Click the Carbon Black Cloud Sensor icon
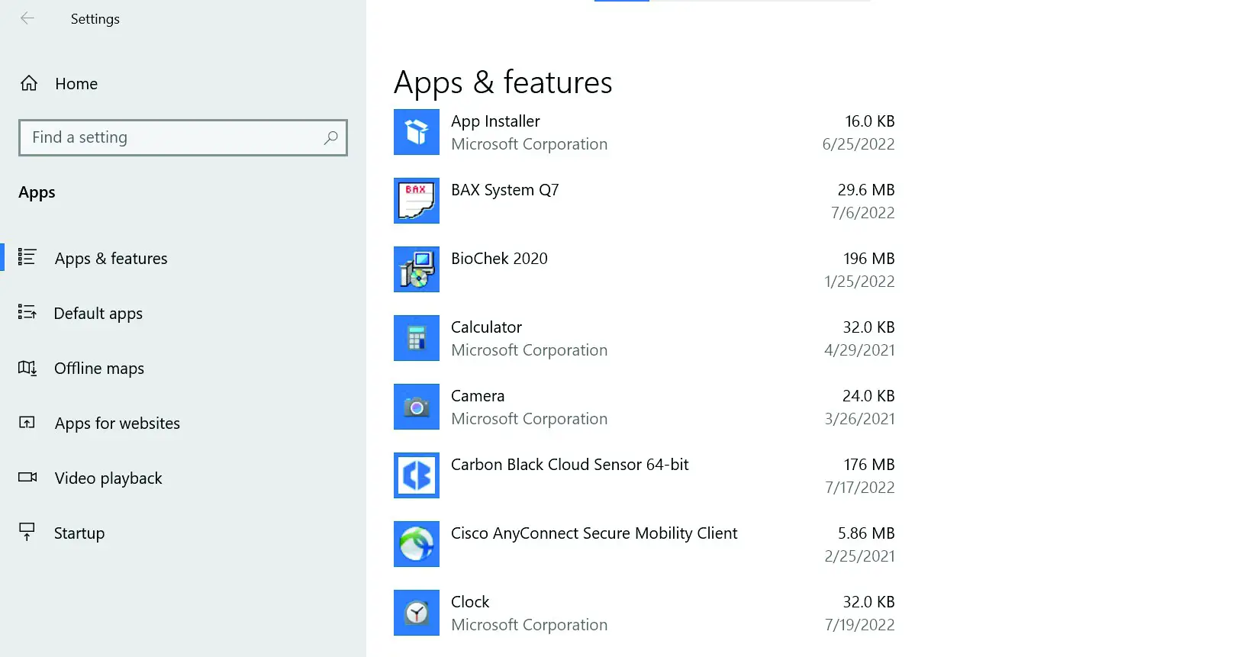This screenshot has height=657, width=1237. pos(416,475)
